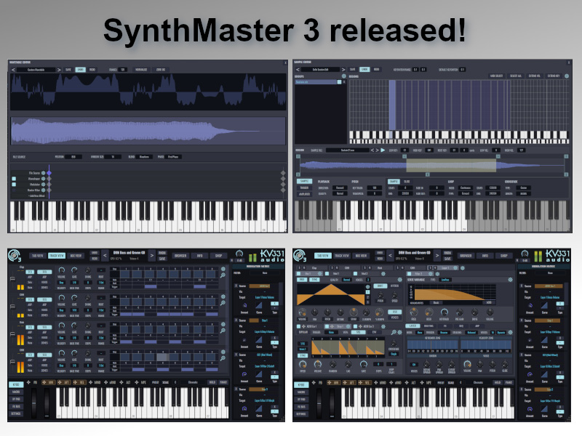Click Extend Vel in the Sample Editor
Screen dimensions: 582x436
(x=535, y=76)
